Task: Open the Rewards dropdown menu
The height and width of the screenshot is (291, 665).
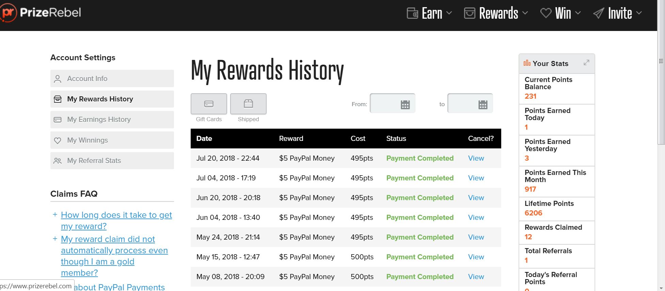Action: (x=496, y=13)
